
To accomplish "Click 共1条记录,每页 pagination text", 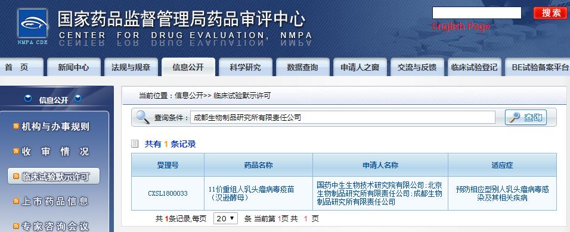I will click(181, 218).
